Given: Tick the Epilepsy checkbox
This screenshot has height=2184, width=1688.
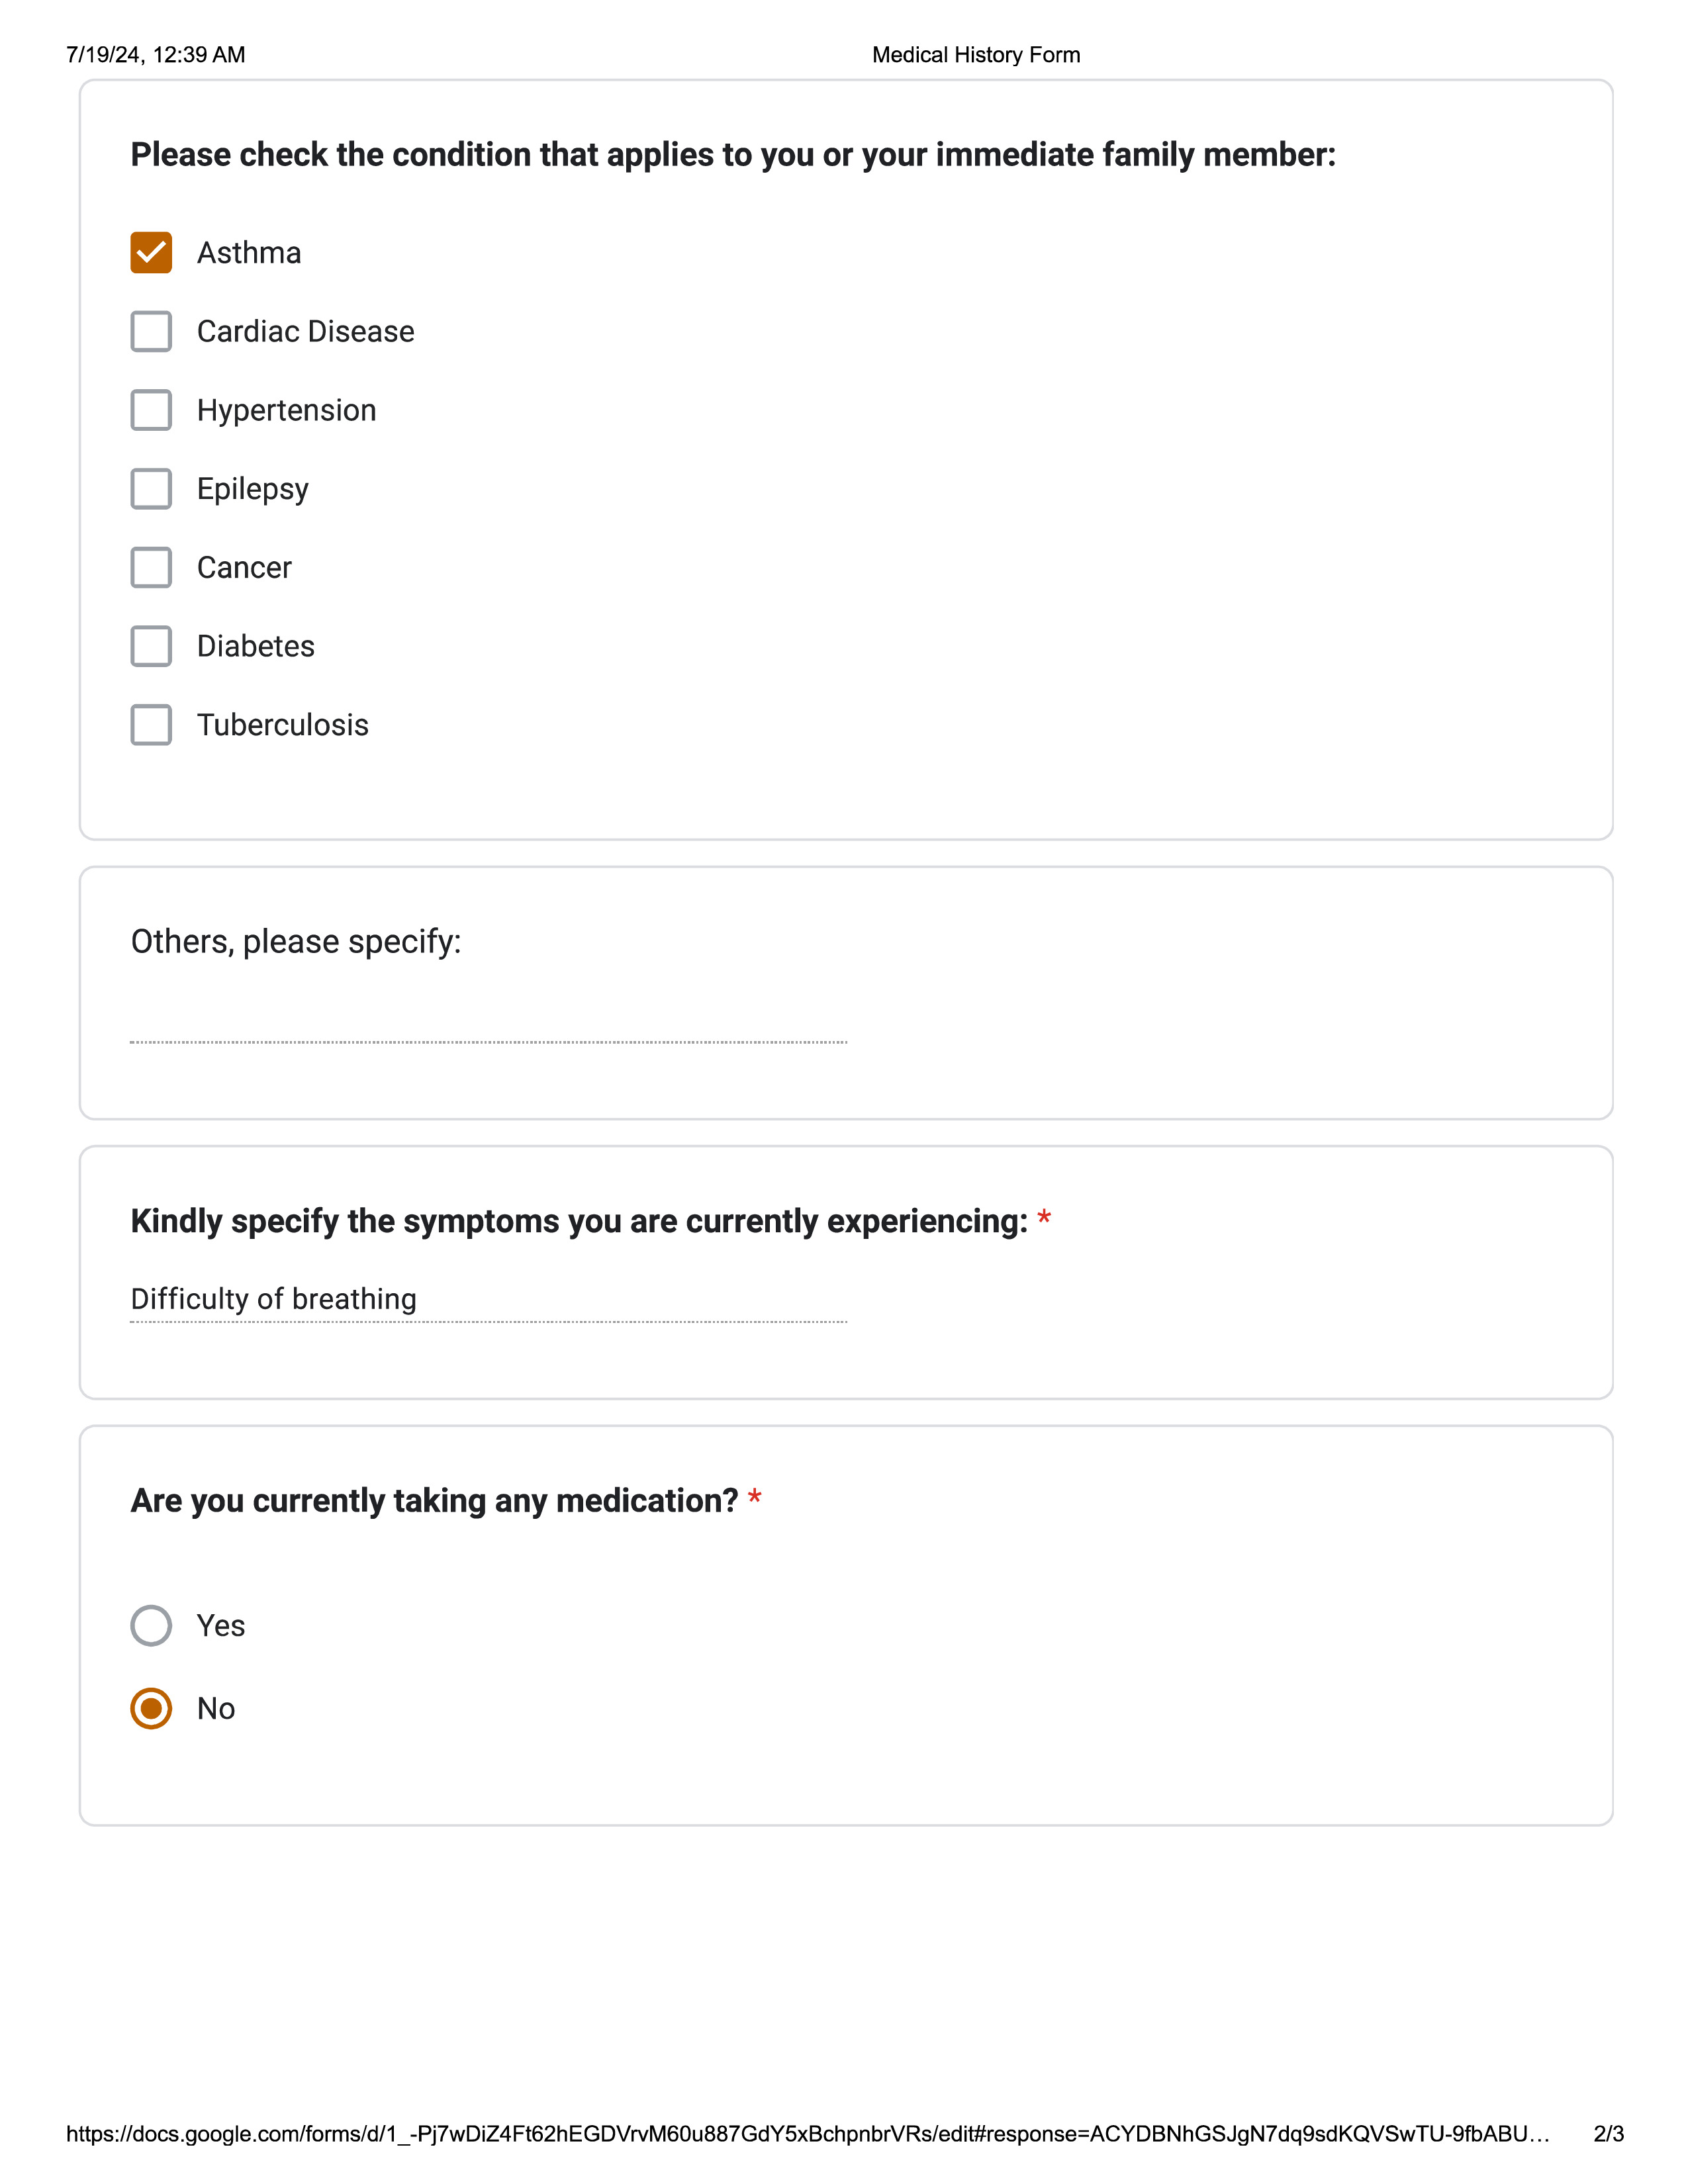Looking at the screenshot, I should click(151, 489).
